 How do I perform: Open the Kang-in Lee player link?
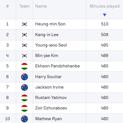click(x=47, y=35)
